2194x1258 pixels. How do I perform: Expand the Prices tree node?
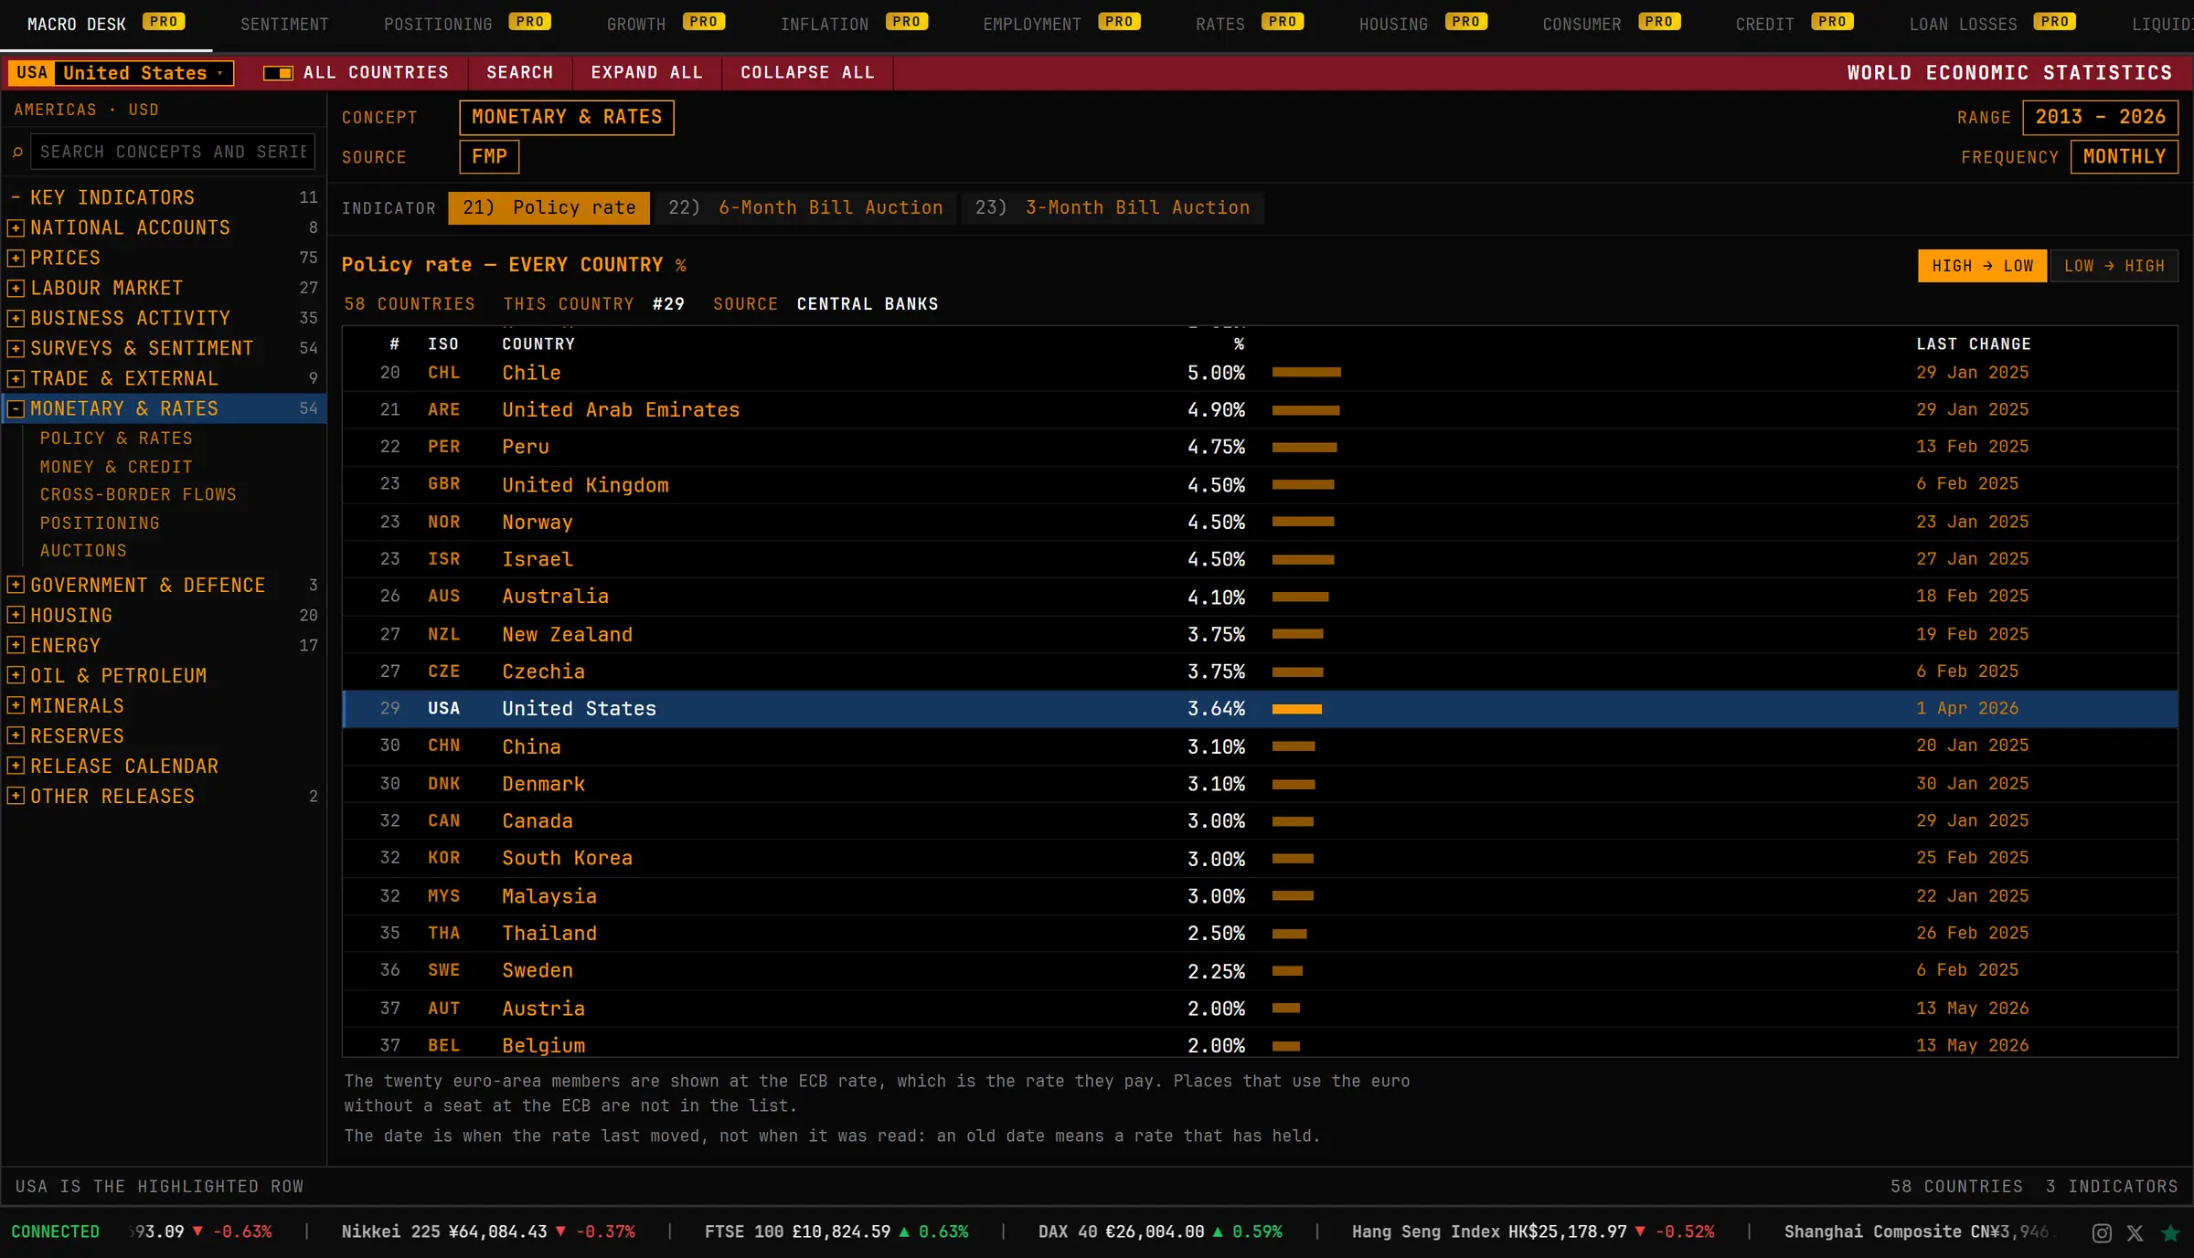pos(16,258)
